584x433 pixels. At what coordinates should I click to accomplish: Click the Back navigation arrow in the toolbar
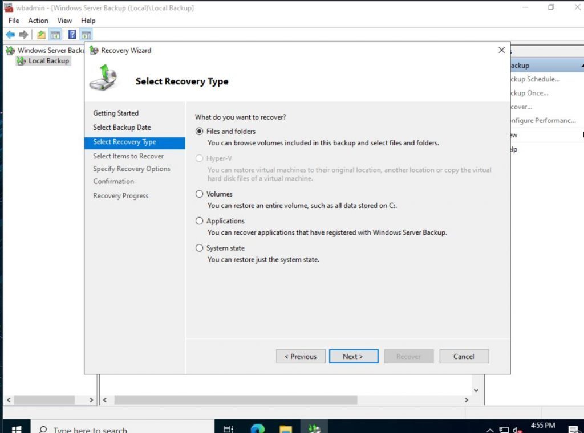pyautogui.click(x=10, y=34)
